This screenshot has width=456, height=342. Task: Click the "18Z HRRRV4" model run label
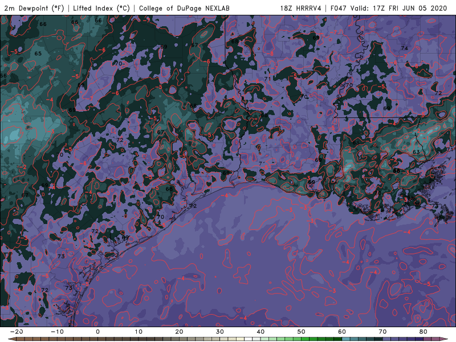pyautogui.click(x=301, y=8)
